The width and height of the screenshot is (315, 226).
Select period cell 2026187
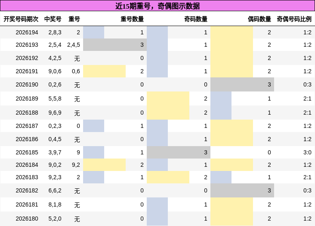click(x=27, y=126)
